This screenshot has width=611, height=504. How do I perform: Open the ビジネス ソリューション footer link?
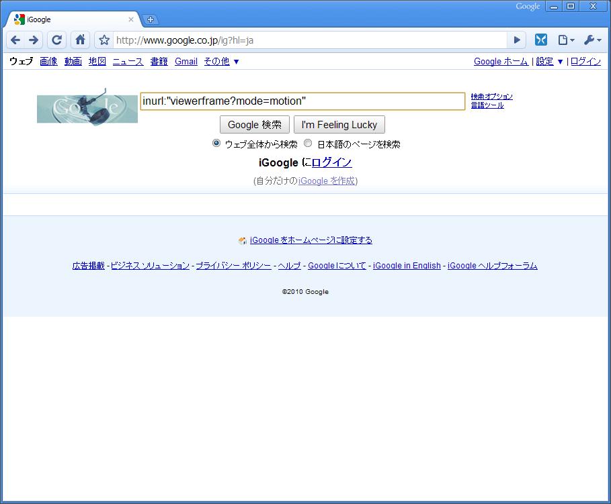coord(150,266)
